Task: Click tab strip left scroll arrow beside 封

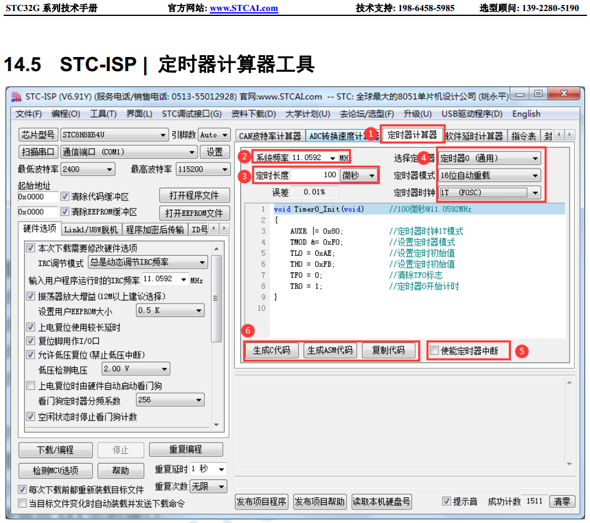Action: pyautogui.click(x=559, y=134)
